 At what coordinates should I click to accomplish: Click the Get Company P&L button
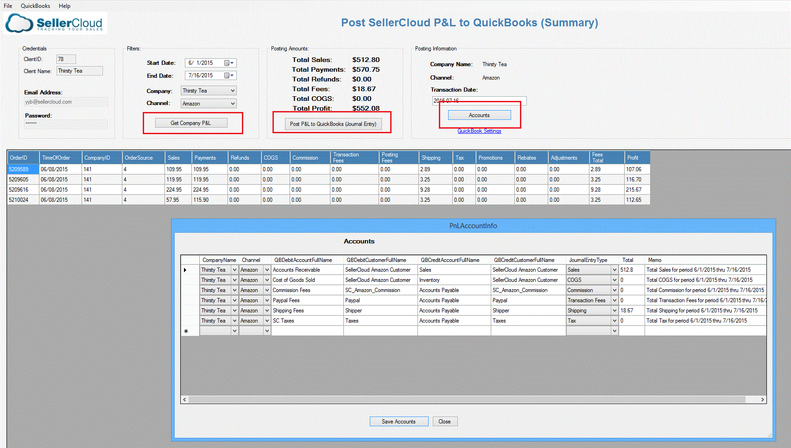click(x=191, y=123)
